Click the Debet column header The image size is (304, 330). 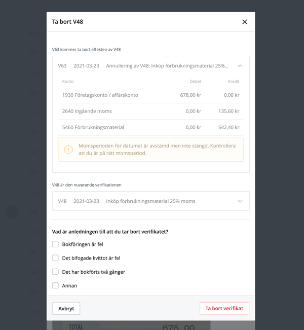[195, 81]
